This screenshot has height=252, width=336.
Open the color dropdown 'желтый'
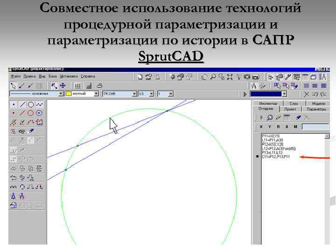pos(96,94)
